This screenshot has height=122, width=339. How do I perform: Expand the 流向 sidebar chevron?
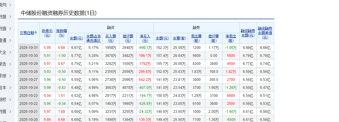click(10, 5)
